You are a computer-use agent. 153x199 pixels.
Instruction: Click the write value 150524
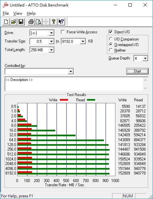[x=124, y=159]
